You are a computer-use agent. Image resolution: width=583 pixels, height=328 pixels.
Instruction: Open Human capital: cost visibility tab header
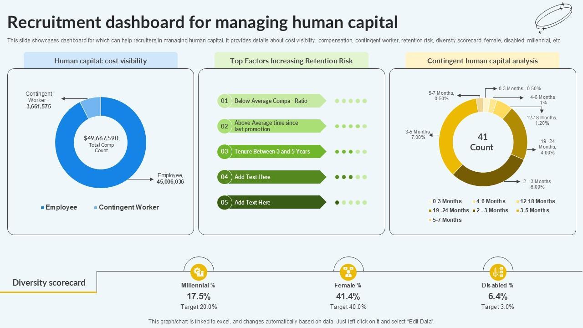coord(101,61)
